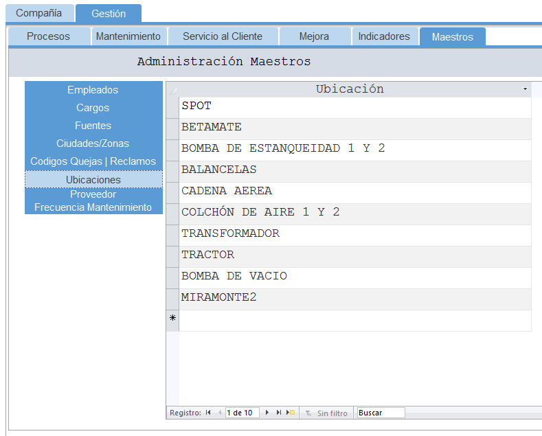Image resolution: width=542 pixels, height=436 pixels.
Task: Open the Procesos tab
Action: pyautogui.click(x=48, y=36)
